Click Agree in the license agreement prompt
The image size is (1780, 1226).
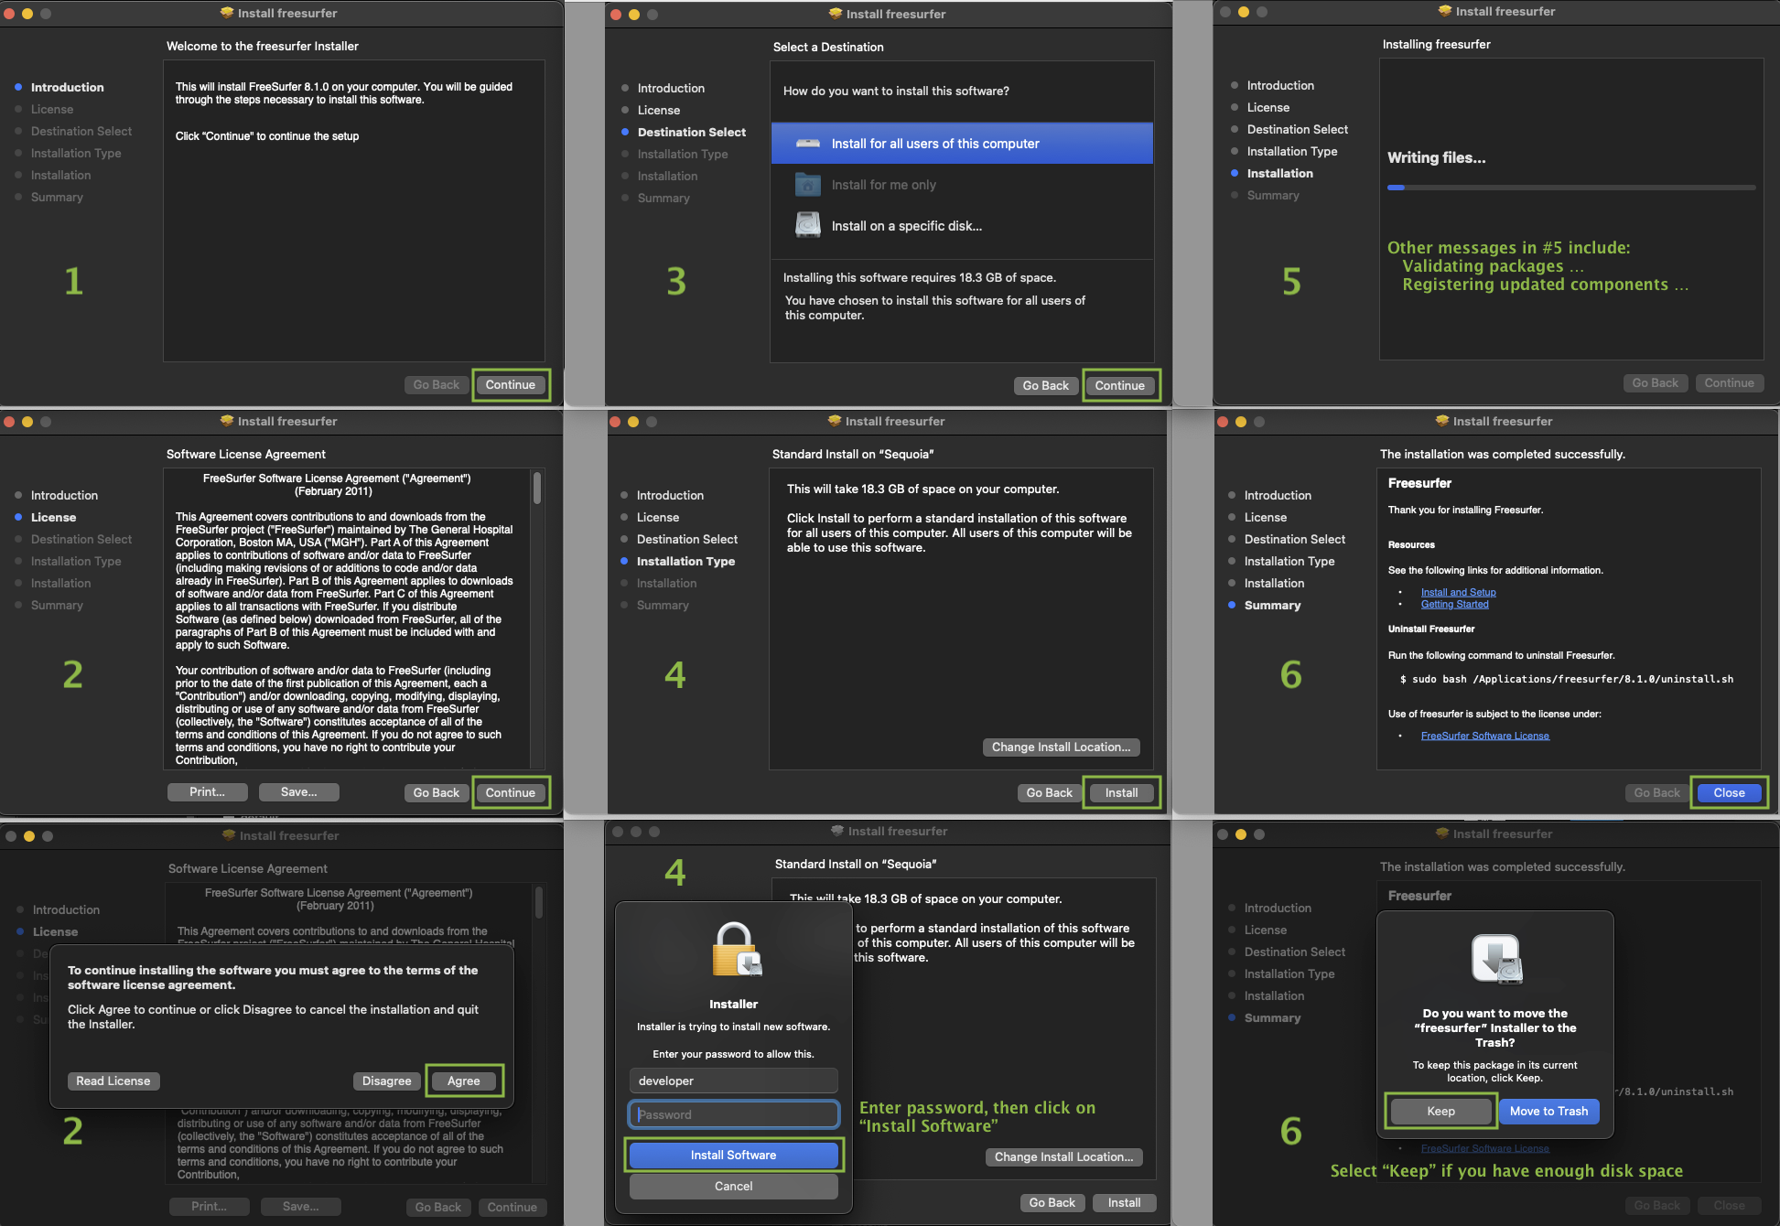coord(463,1081)
